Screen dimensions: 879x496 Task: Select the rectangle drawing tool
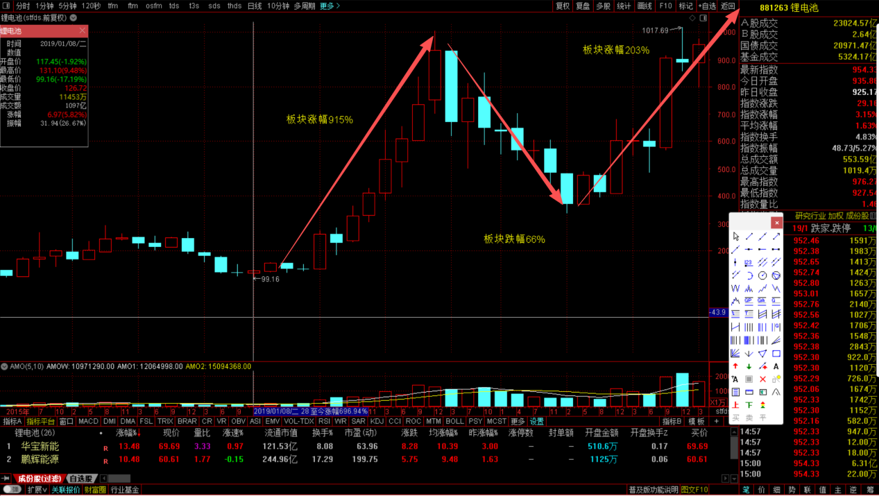(x=776, y=353)
